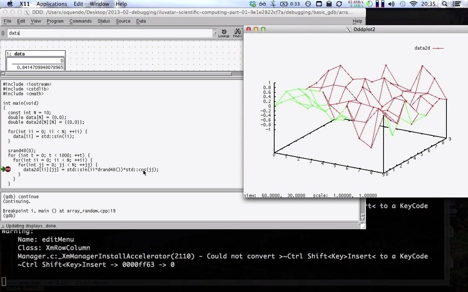Toggle the red breakpoint stop sign in the source
The width and height of the screenshot is (468, 292).
tap(7, 169)
